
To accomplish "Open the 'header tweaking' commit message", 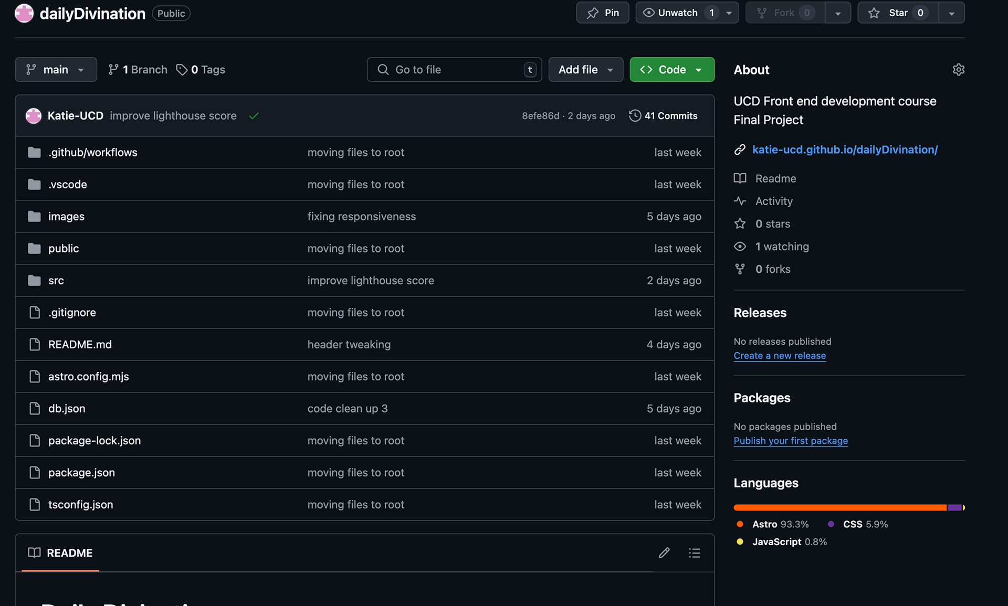I will pos(349,345).
